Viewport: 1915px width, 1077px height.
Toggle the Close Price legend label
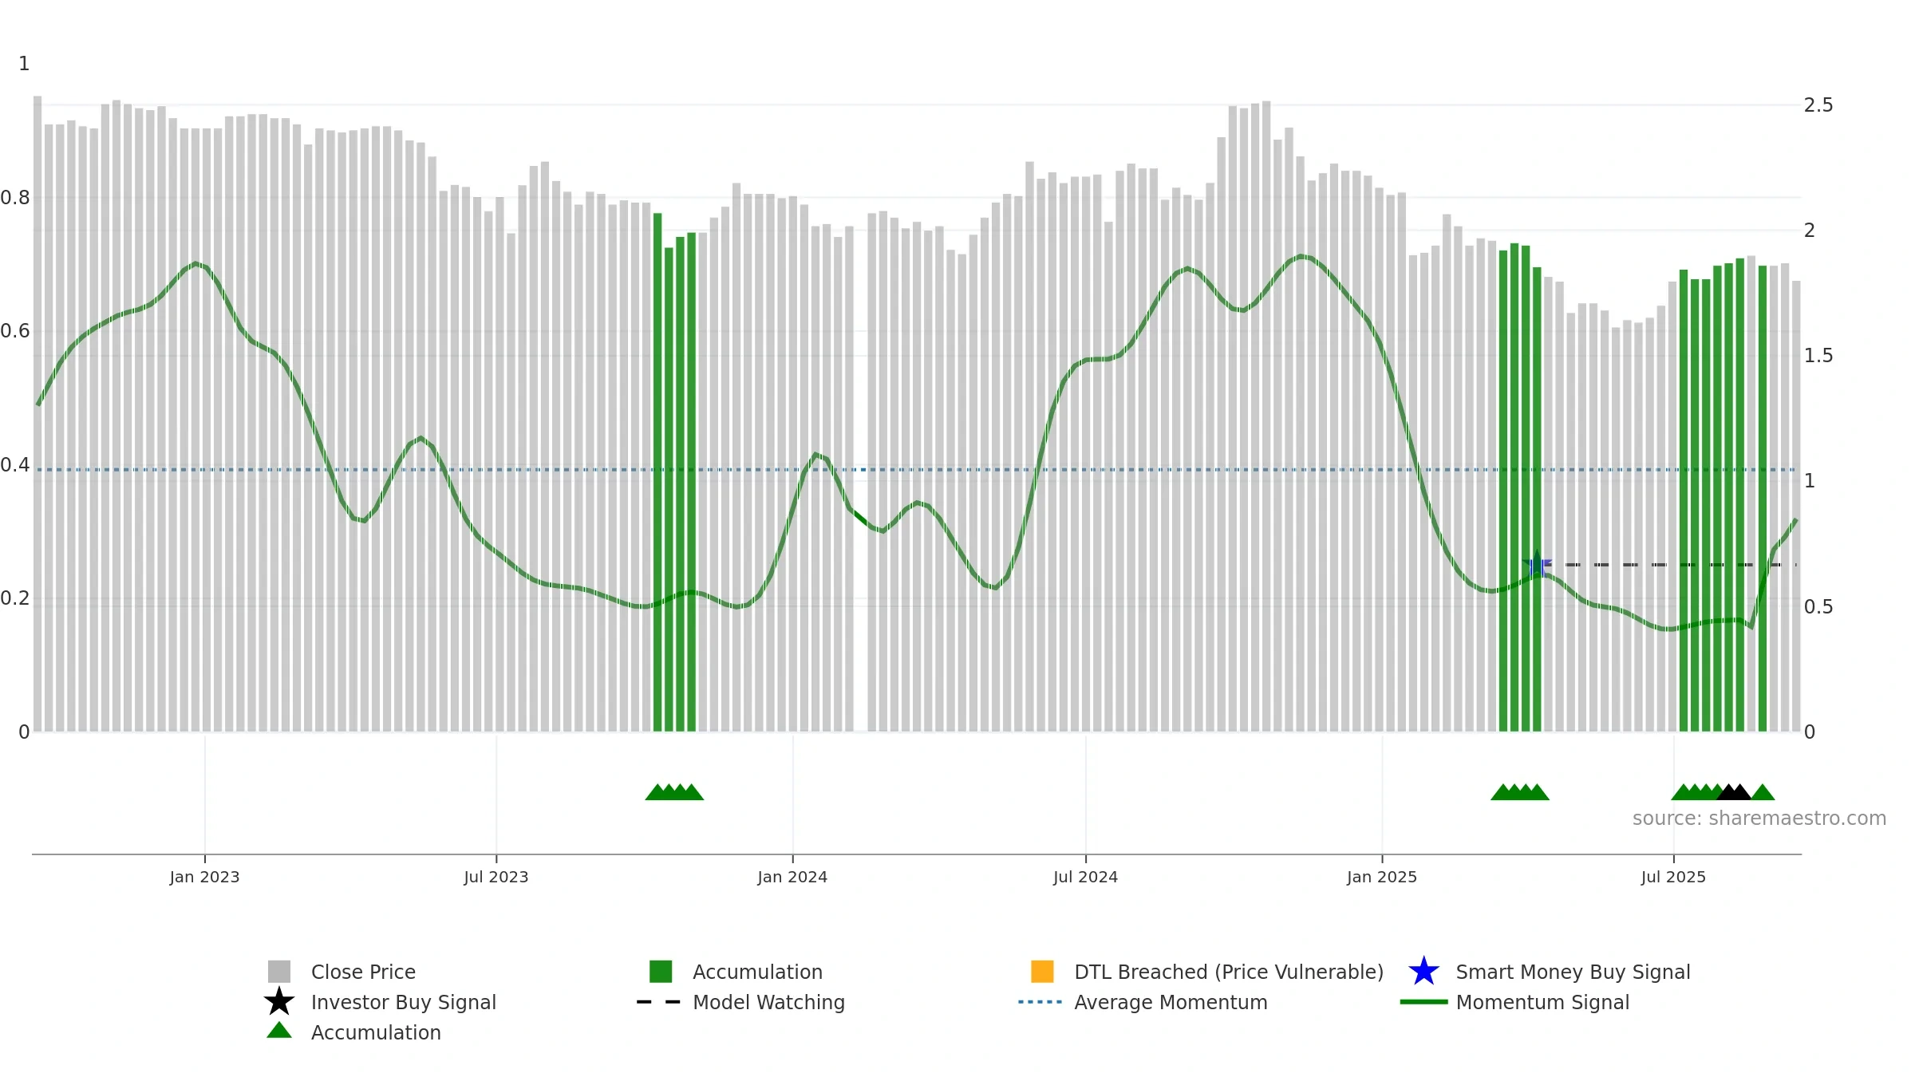[x=363, y=972]
